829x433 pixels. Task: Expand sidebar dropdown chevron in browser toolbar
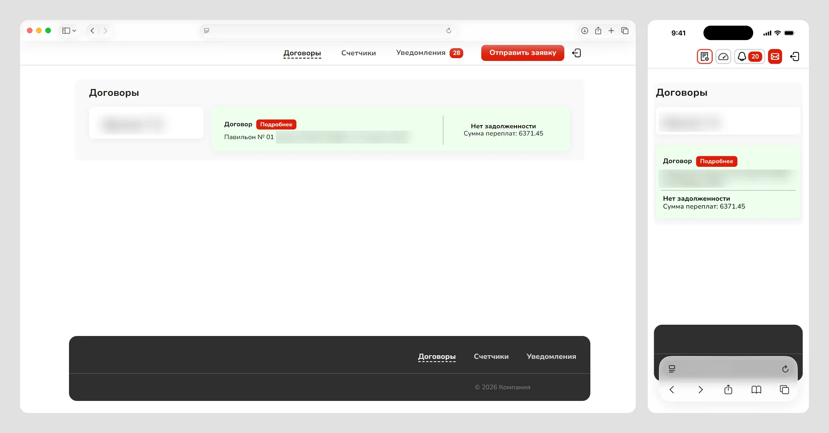74,30
